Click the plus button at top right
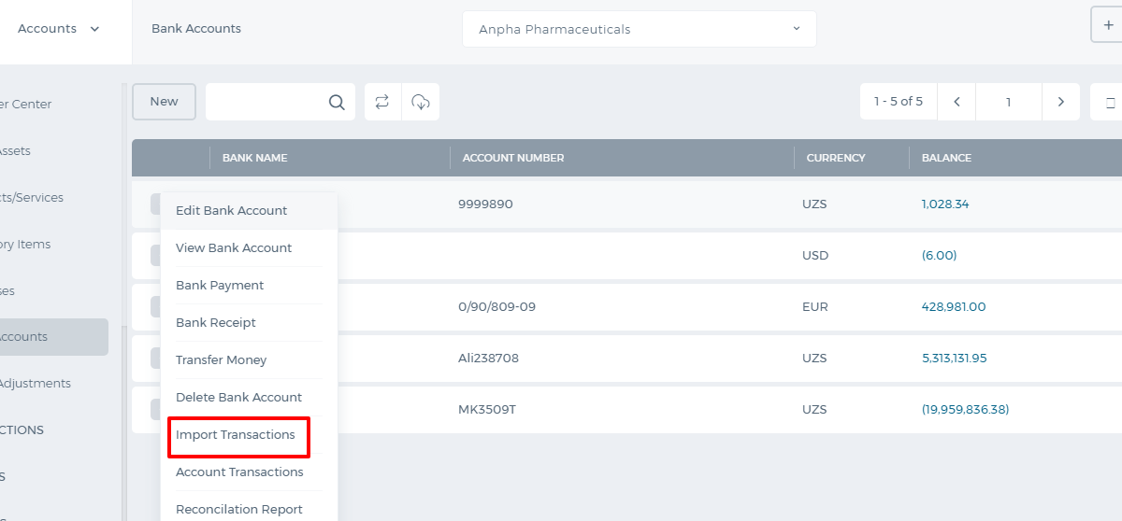Image resolution: width=1122 pixels, height=521 pixels. point(1107,24)
